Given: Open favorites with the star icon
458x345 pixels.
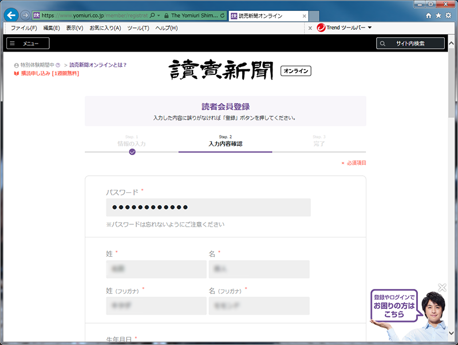Looking at the screenshot, I should 439,15.
